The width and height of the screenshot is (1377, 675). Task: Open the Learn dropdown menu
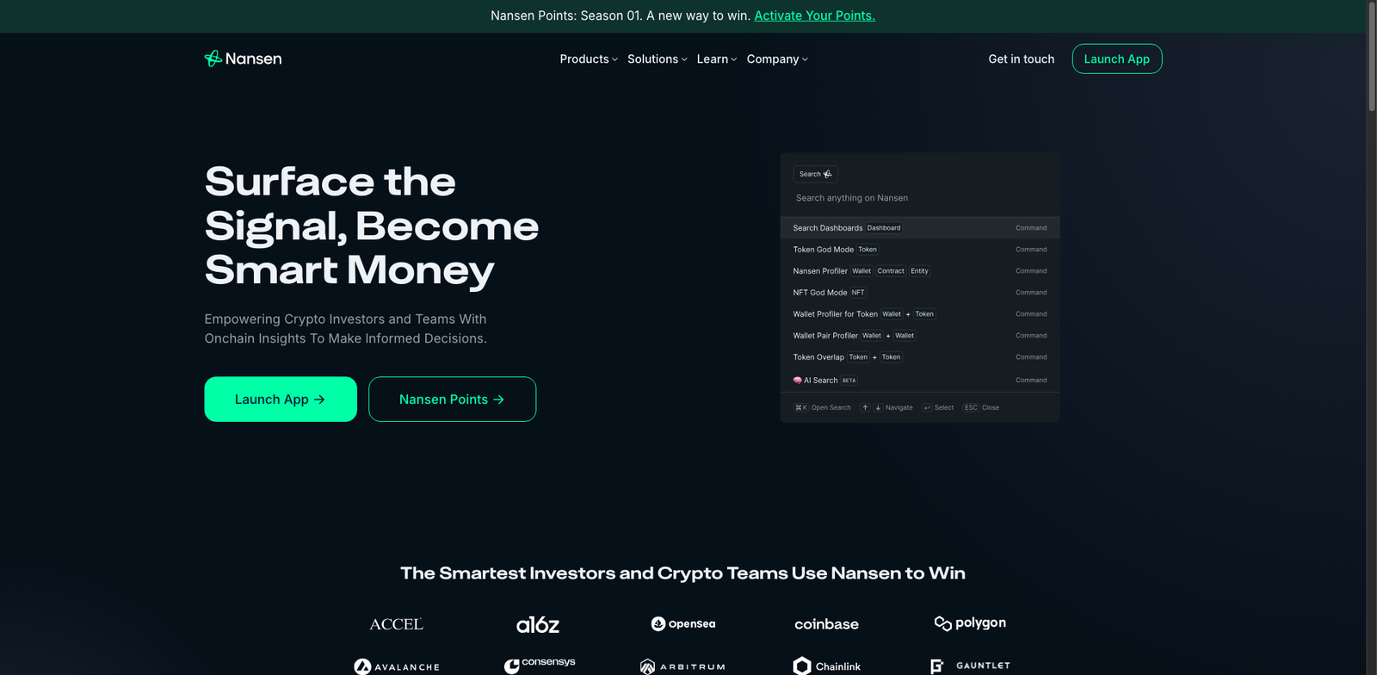[717, 59]
